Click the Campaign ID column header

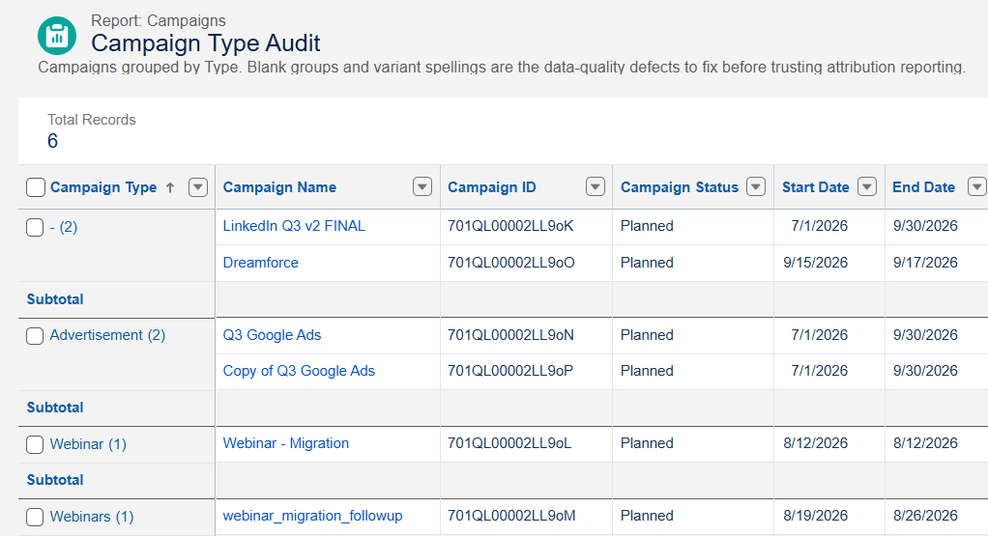(492, 187)
